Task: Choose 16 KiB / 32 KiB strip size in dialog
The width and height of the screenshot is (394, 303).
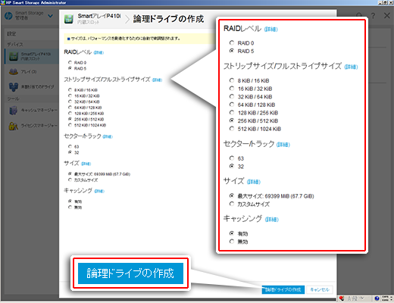Action: click(70, 95)
